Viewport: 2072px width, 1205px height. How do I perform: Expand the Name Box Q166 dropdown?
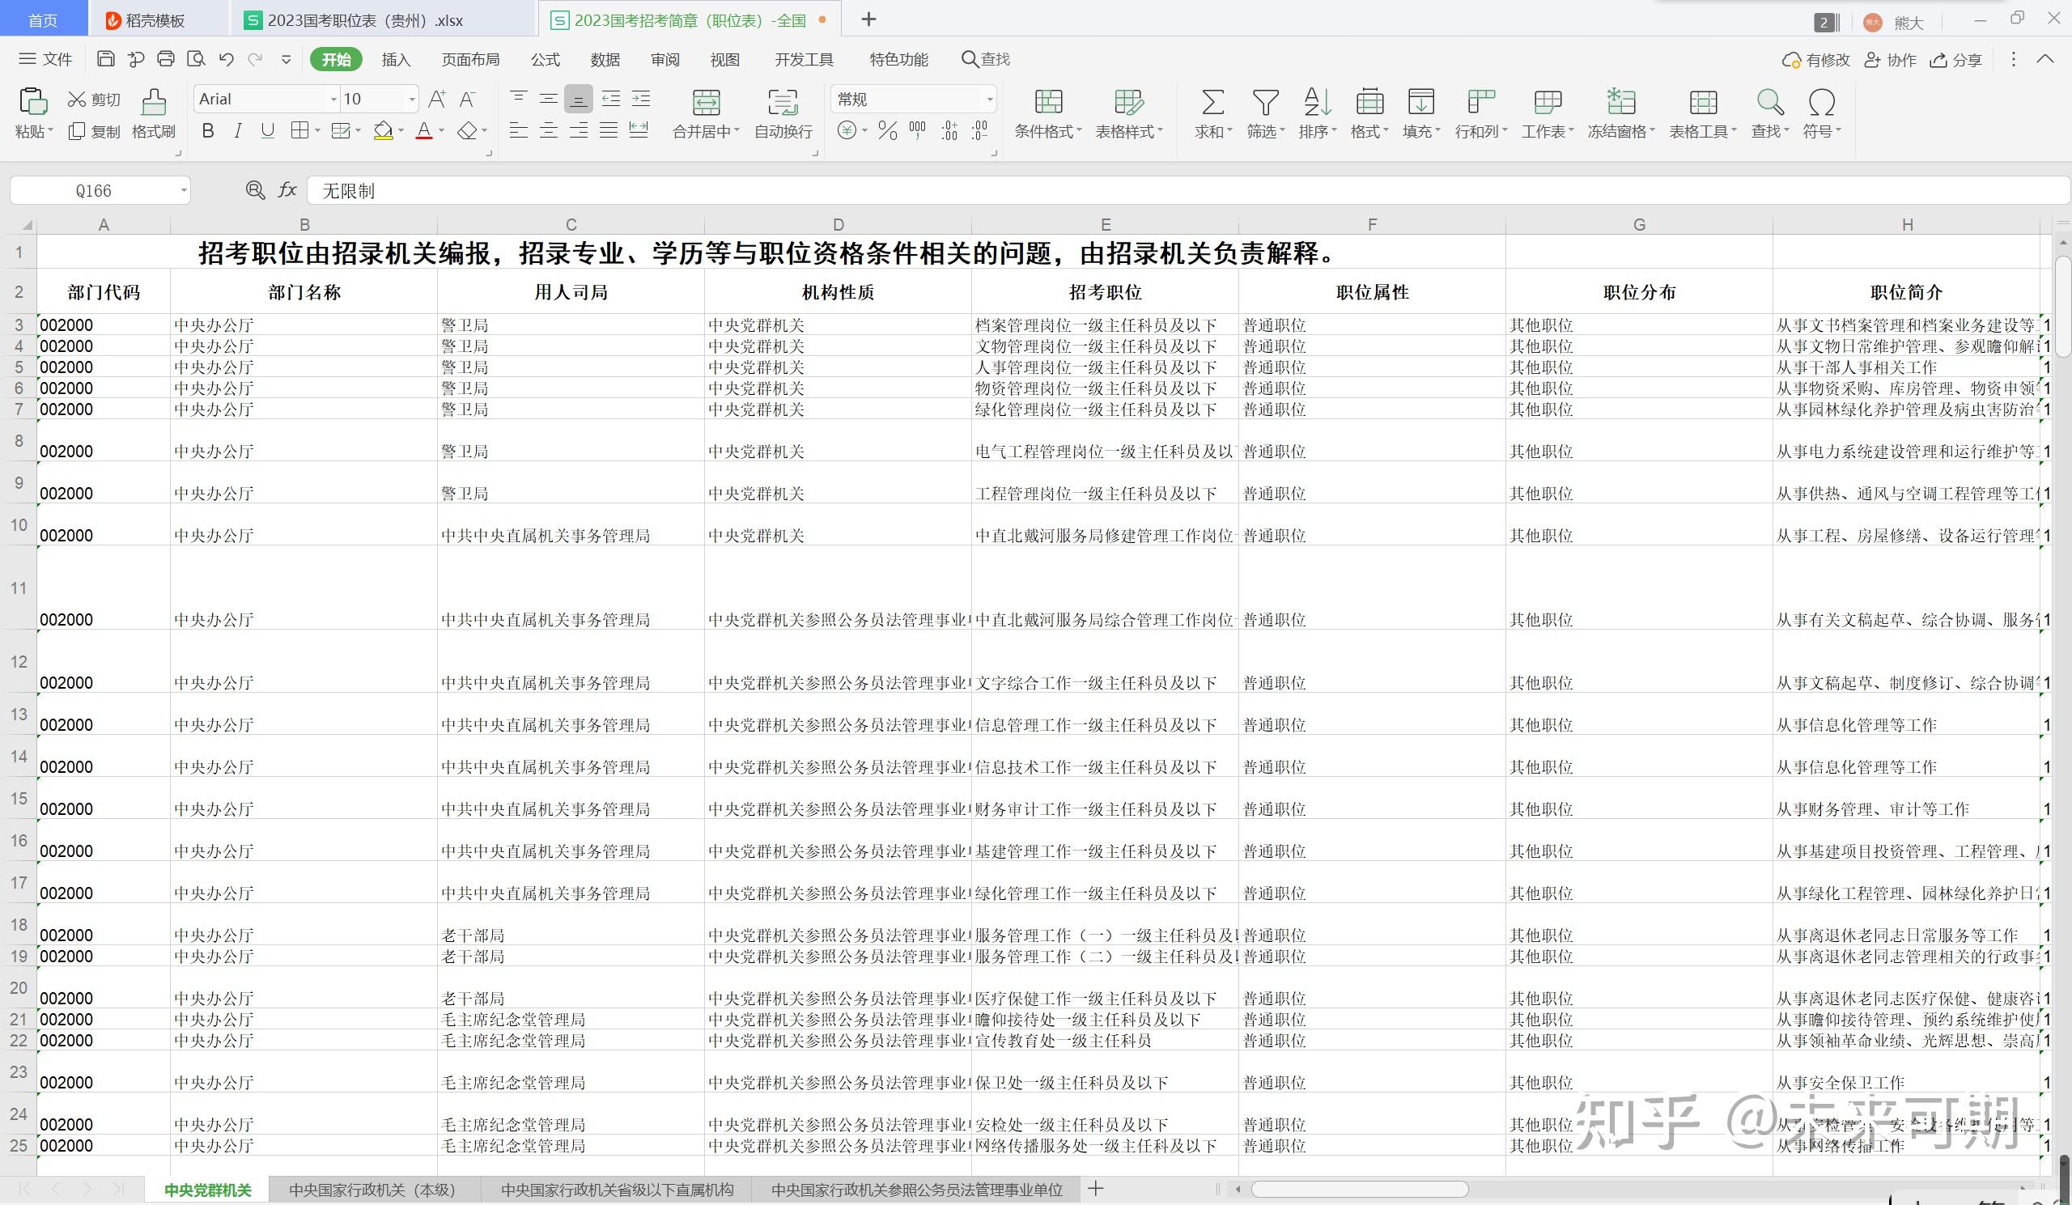pos(184,191)
